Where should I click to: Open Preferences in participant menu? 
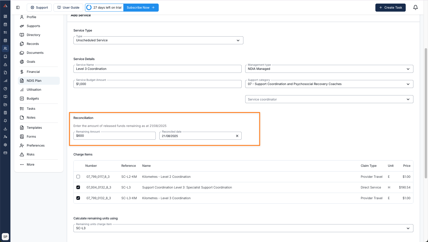click(39, 145)
